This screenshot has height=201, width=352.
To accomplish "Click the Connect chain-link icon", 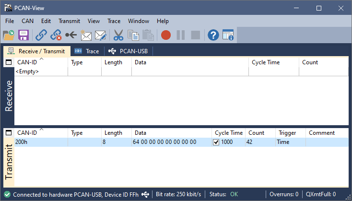I will [41, 35].
